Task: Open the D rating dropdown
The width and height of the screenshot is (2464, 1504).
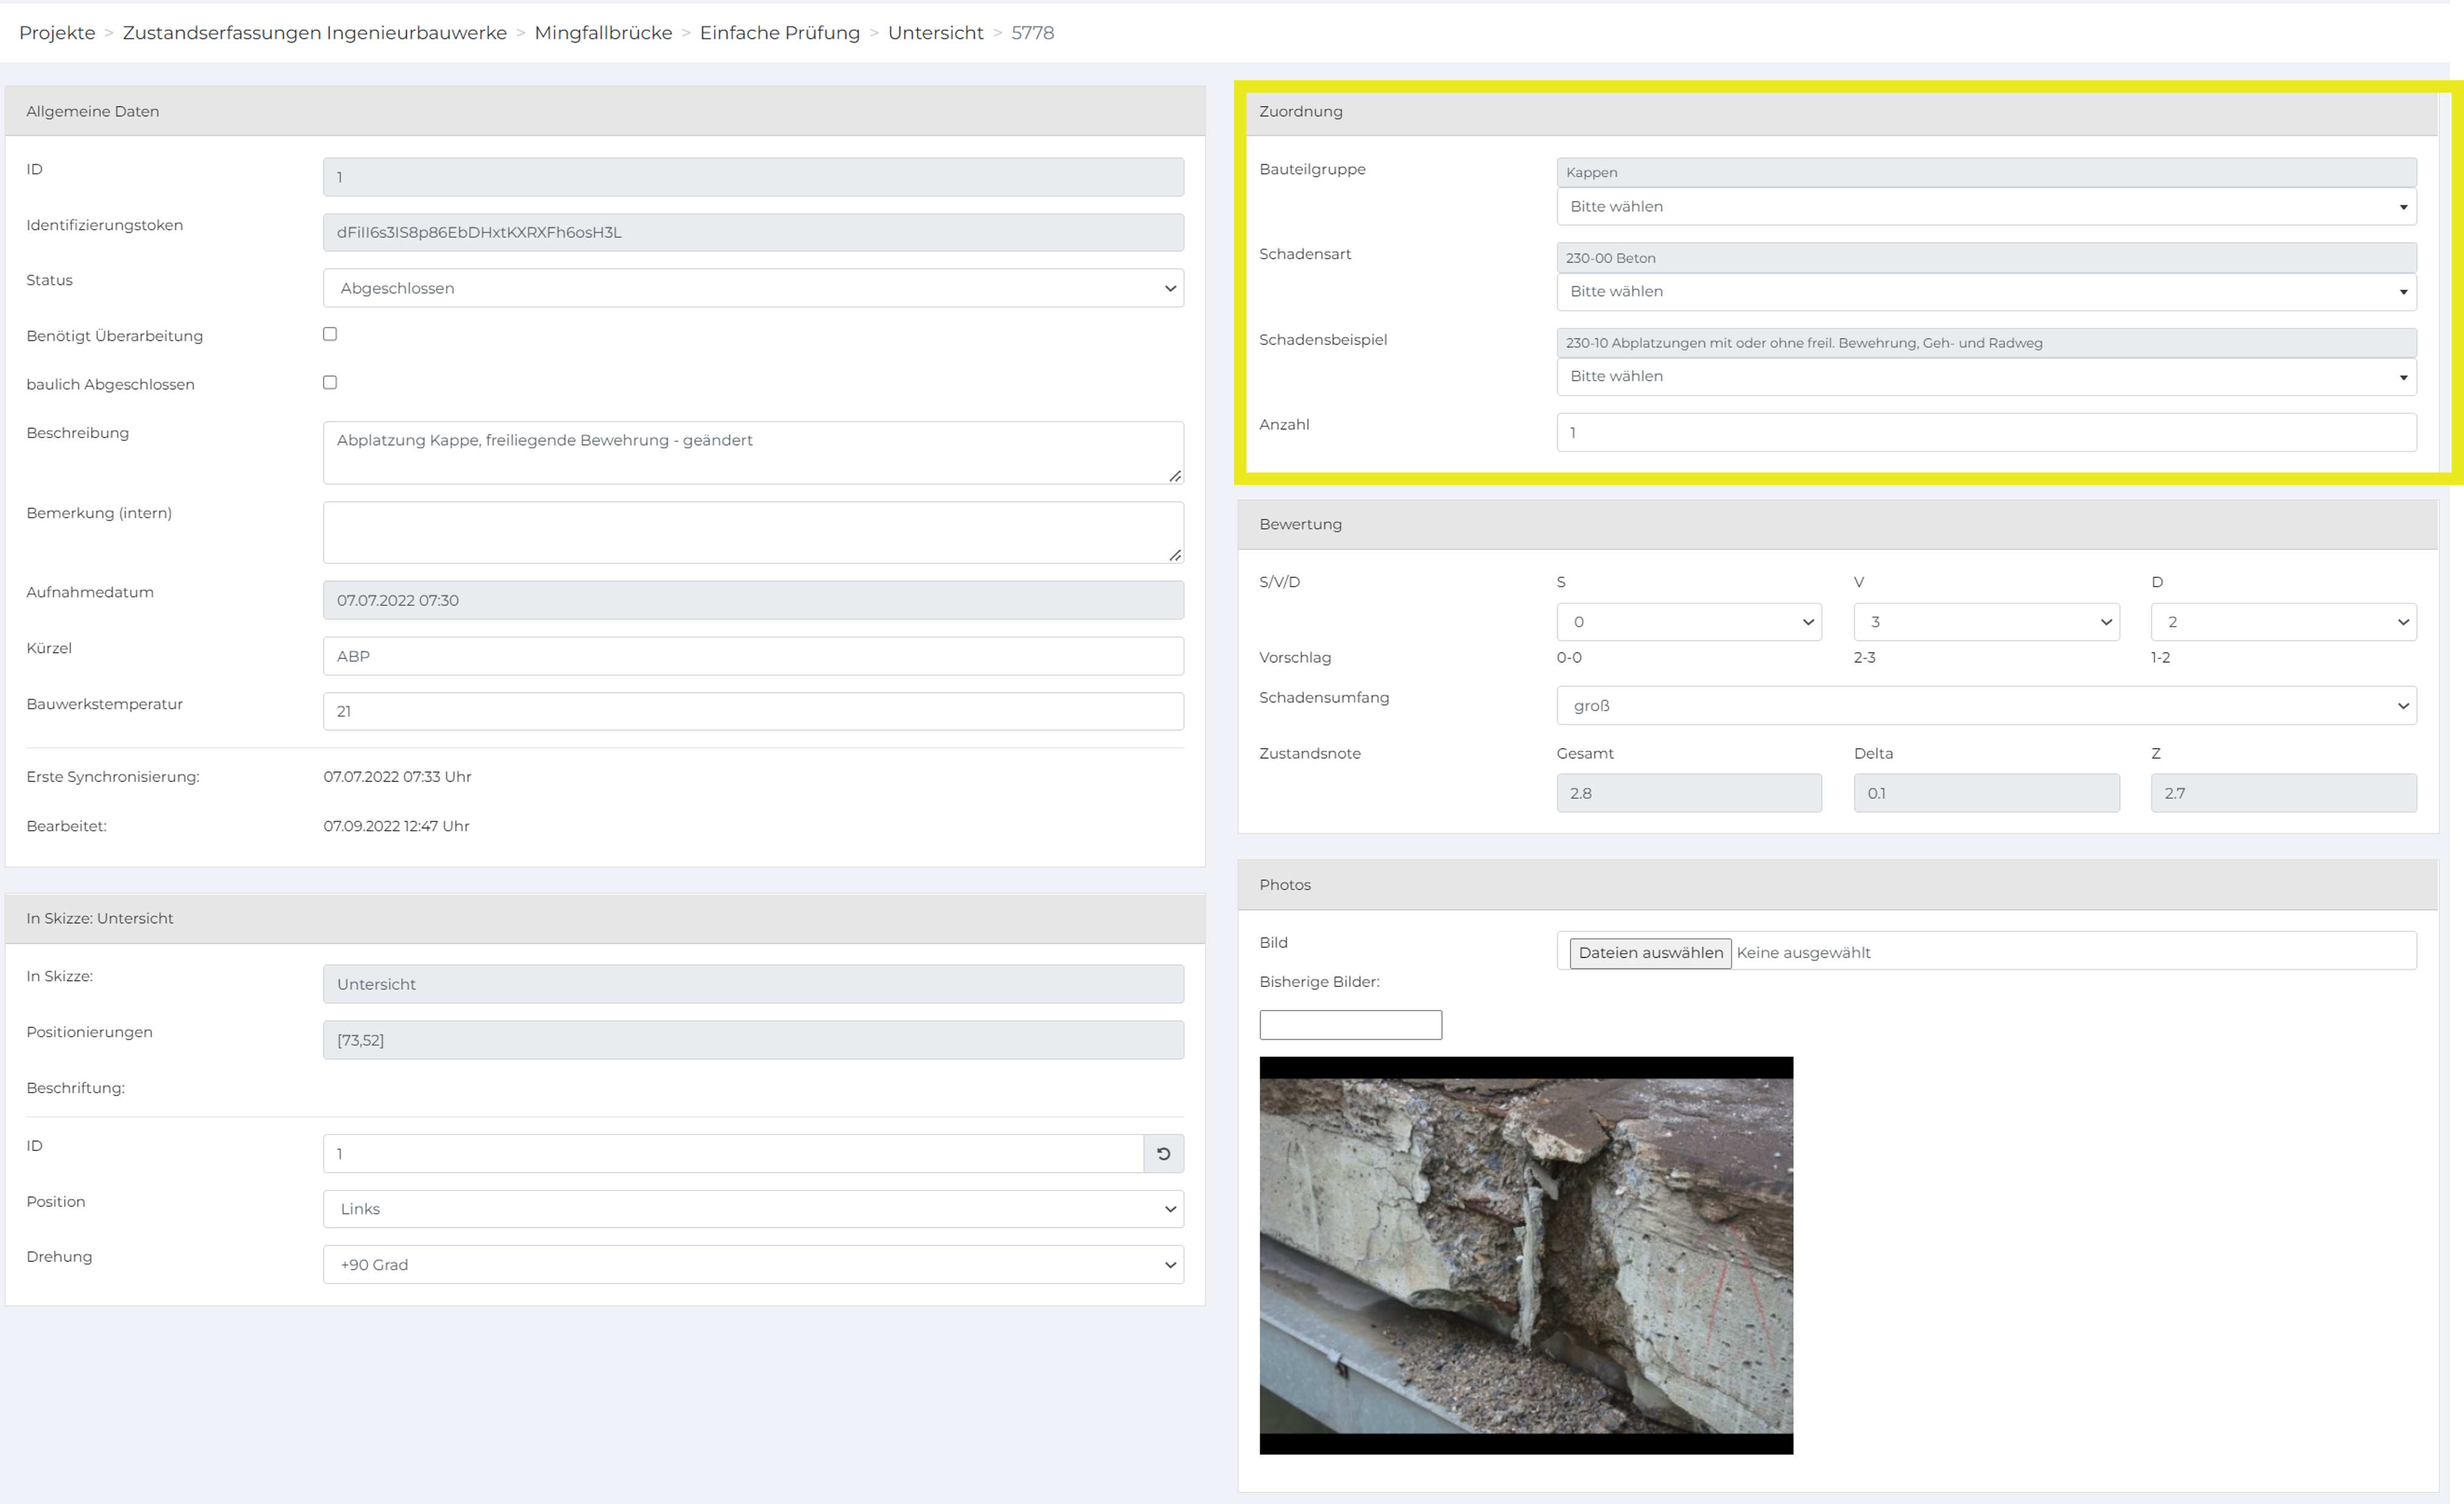Action: (x=2284, y=622)
